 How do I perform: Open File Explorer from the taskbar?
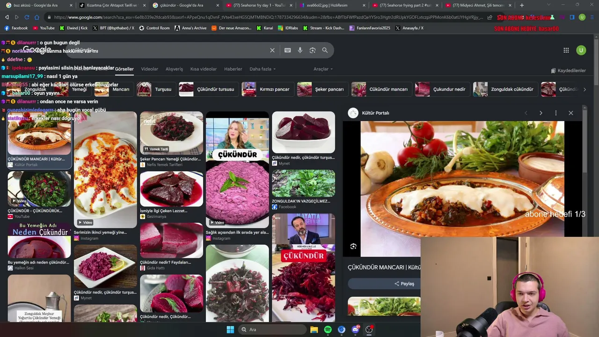click(x=314, y=330)
